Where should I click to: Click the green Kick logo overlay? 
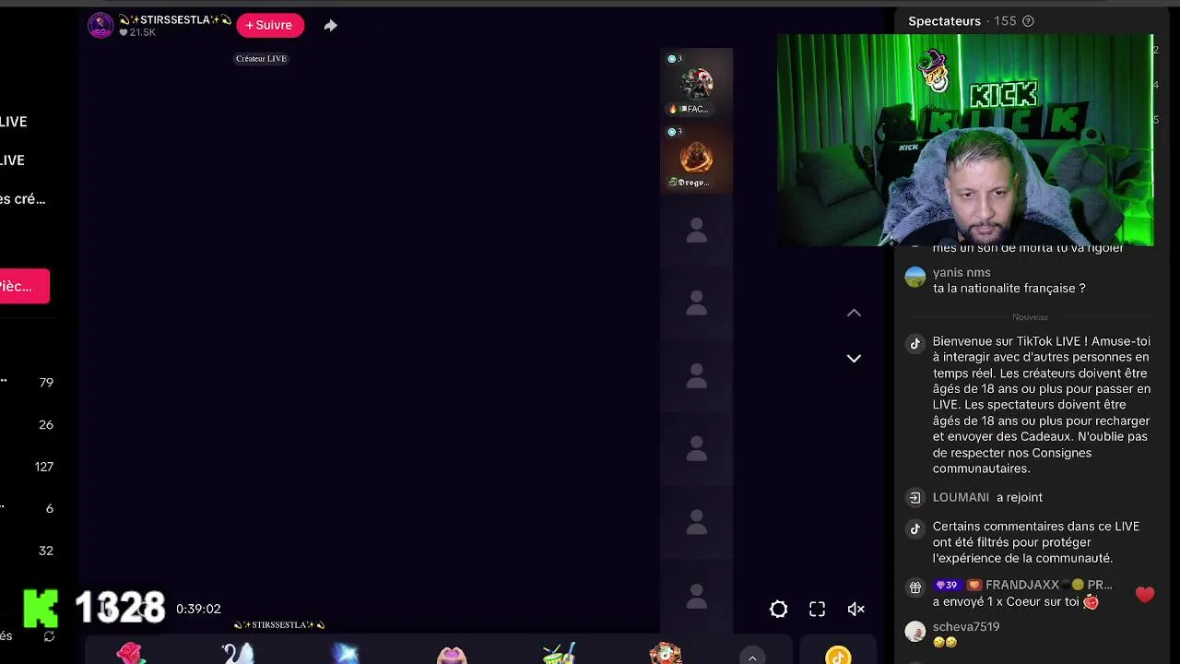pyautogui.click(x=41, y=609)
